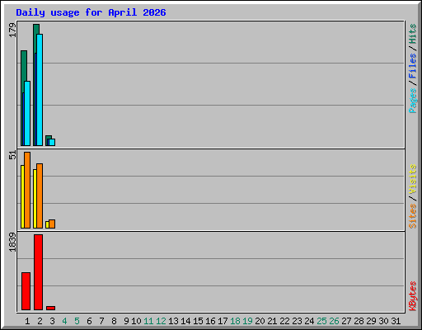
Task: Click the red KBytes bar for day 1
Action: point(26,291)
